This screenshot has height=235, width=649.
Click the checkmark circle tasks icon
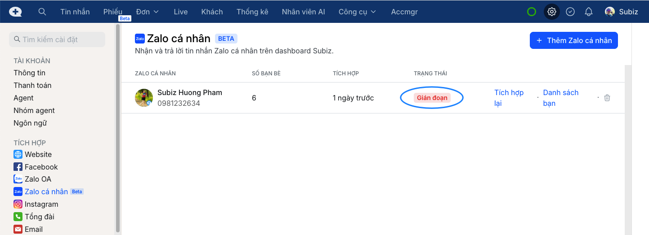(570, 12)
